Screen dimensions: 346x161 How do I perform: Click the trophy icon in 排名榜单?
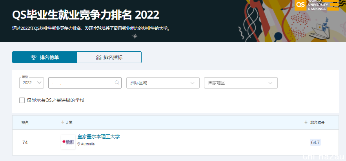pyautogui.click(x=34, y=58)
